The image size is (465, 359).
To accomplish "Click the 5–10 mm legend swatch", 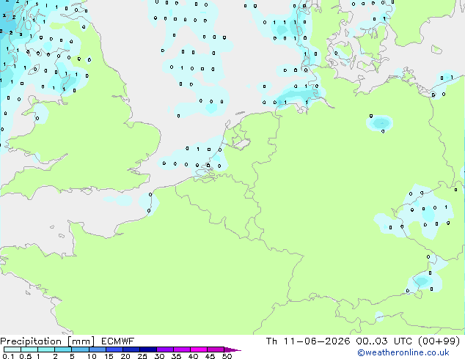I will pos(80,349).
